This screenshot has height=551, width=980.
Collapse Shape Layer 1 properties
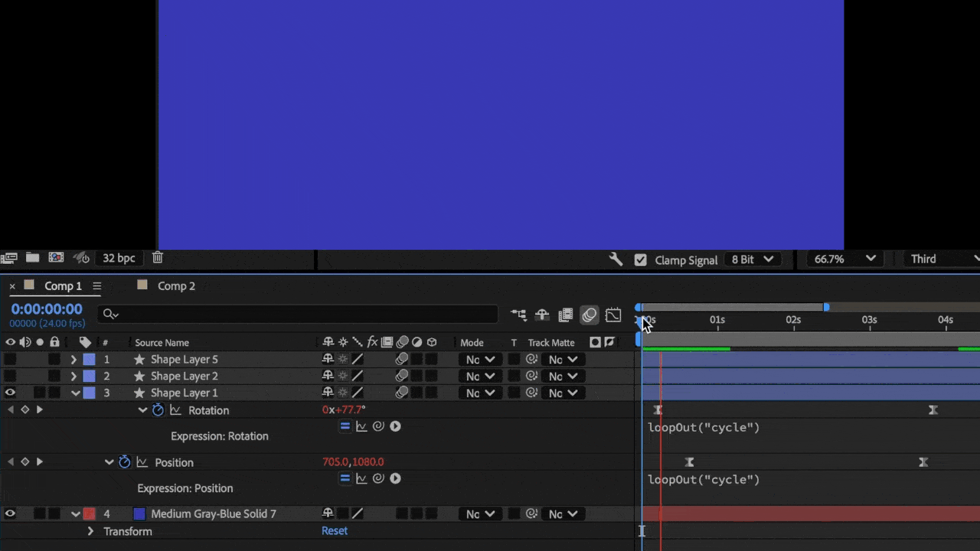click(x=76, y=393)
